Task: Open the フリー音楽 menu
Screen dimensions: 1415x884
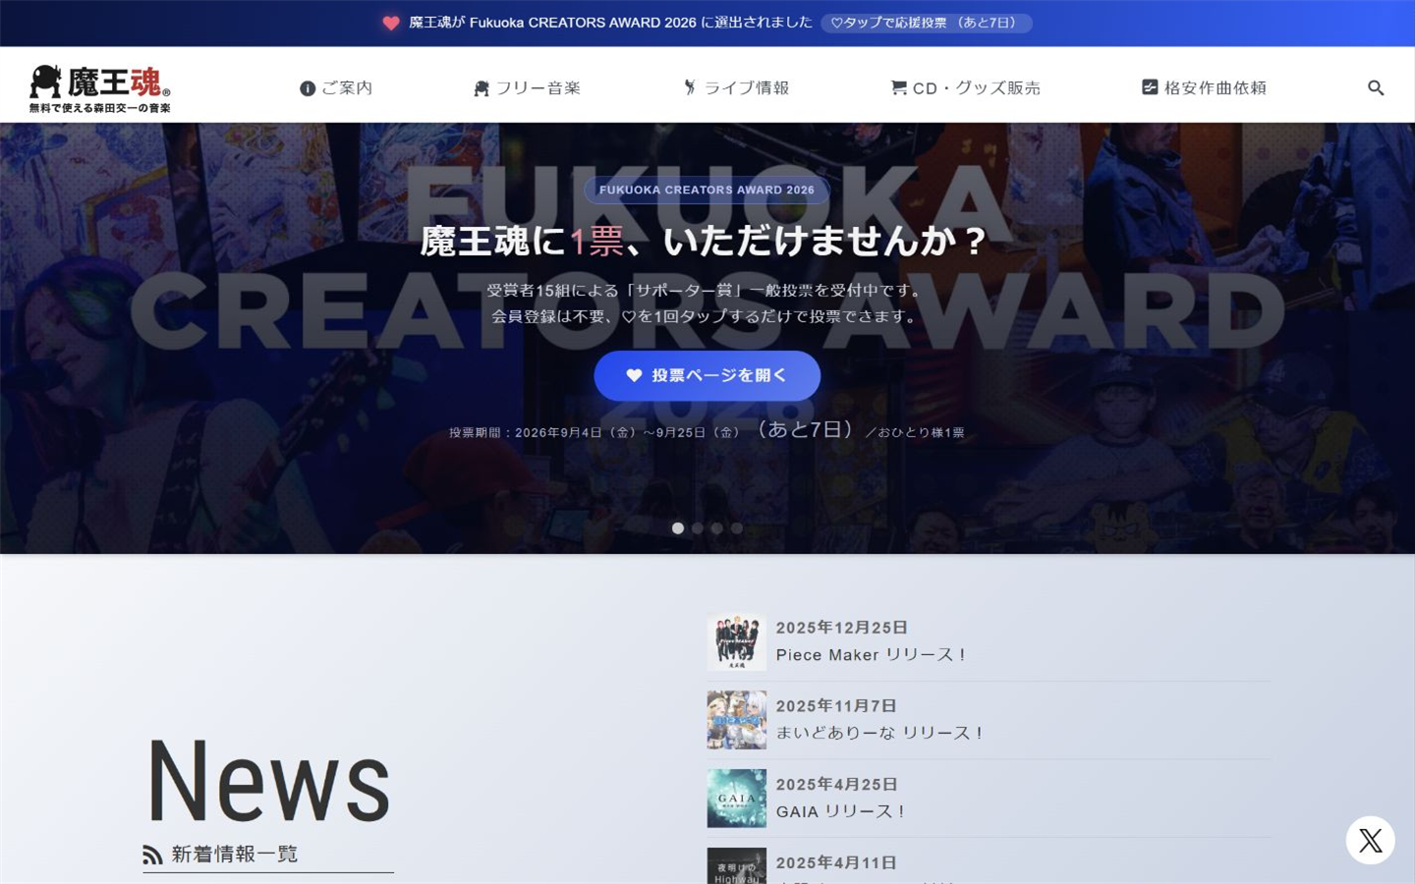Action: point(527,88)
